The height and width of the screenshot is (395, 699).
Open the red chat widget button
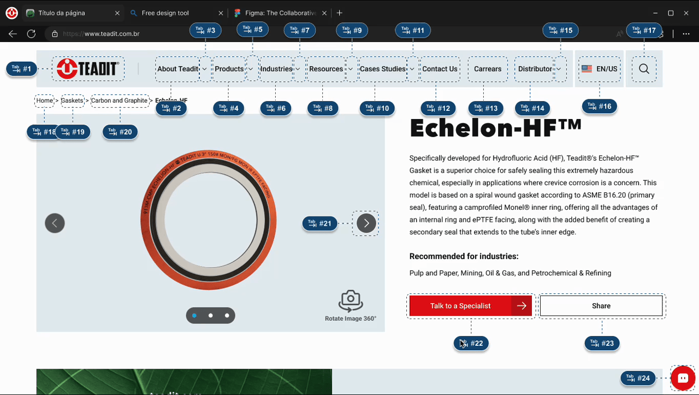[x=683, y=378]
